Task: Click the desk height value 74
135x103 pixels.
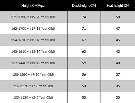Action: click(84, 17)
